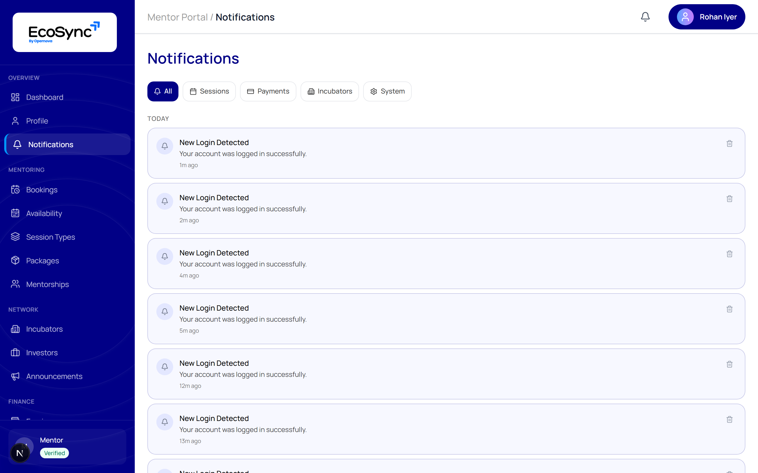Delete the notification from 2m ago
Image resolution: width=758 pixels, height=473 pixels.
pyautogui.click(x=729, y=199)
